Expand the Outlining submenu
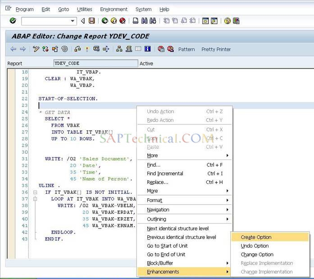Image resolution: width=314 pixels, height=279 pixels. (x=185, y=219)
